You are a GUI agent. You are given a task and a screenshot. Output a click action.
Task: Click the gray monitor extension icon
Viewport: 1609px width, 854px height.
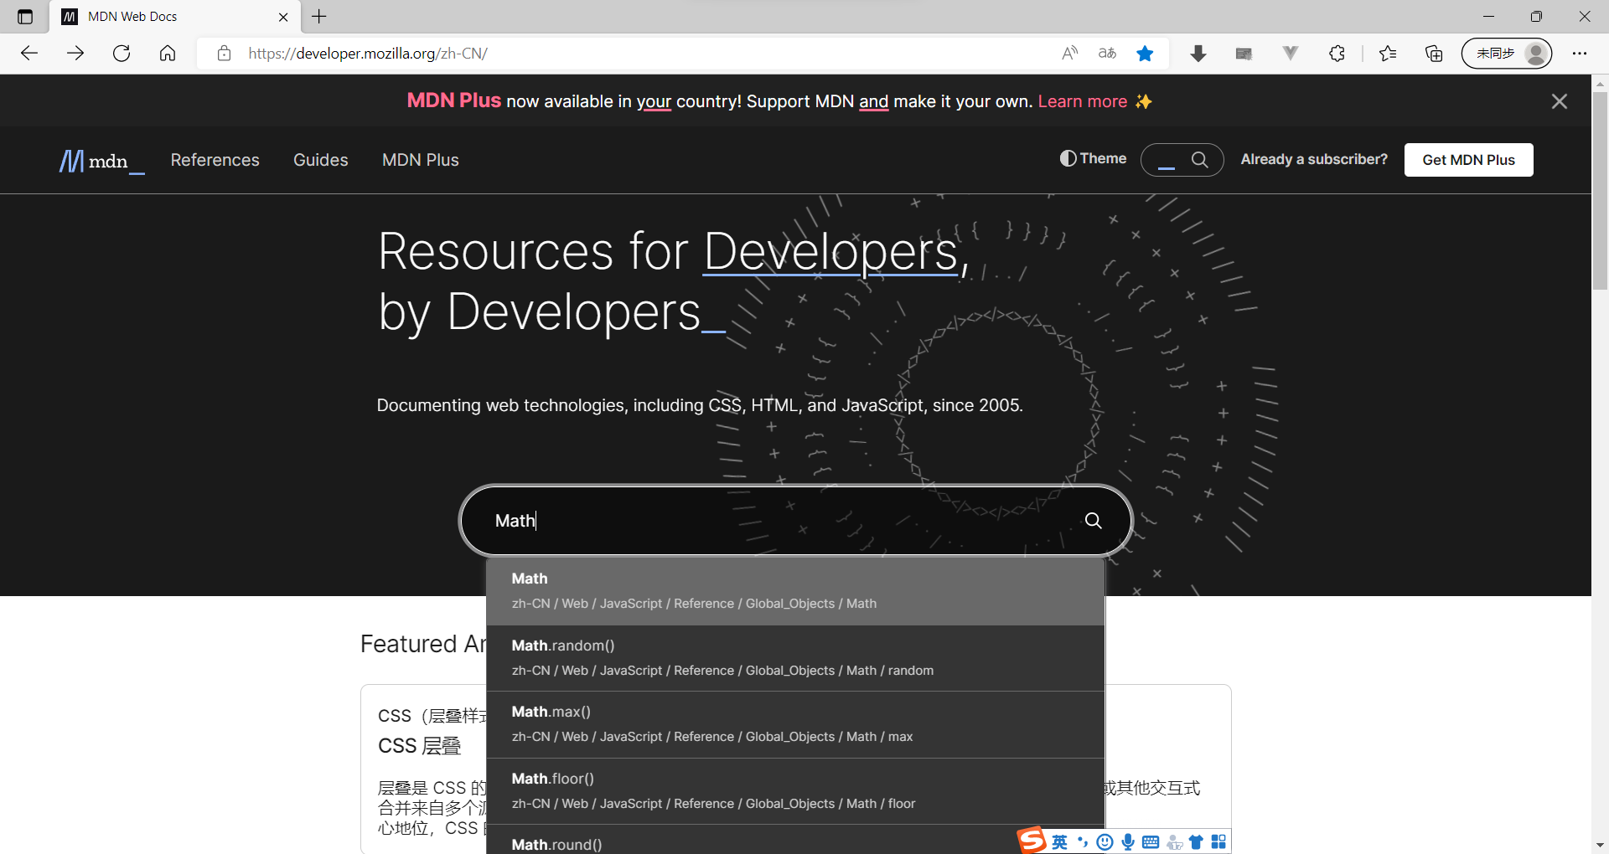pyautogui.click(x=1244, y=54)
